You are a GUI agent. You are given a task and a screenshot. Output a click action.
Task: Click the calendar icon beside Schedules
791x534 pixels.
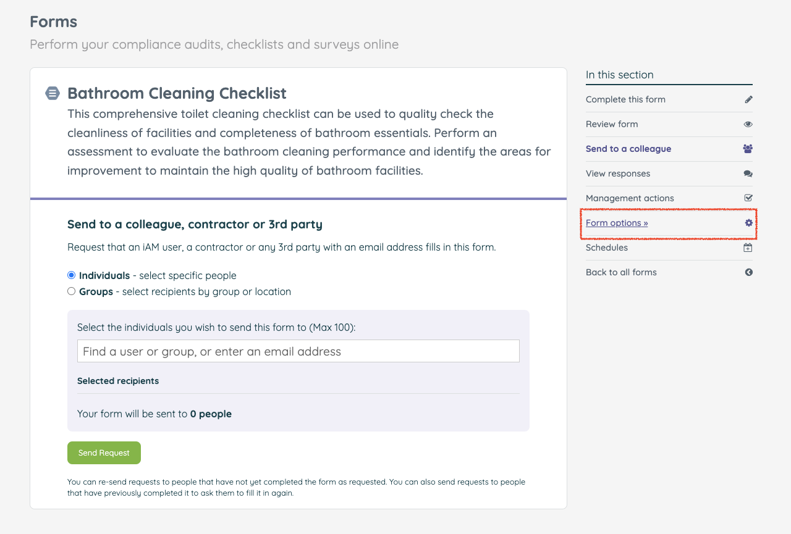coord(748,248)
